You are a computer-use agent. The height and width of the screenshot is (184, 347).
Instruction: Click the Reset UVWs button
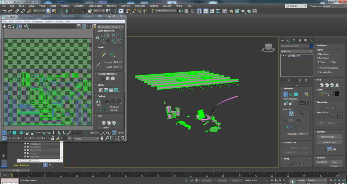(x=322, y=162)
